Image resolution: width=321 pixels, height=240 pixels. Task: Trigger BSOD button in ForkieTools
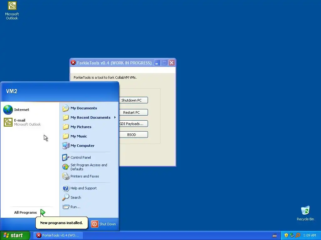pos(133,135)
